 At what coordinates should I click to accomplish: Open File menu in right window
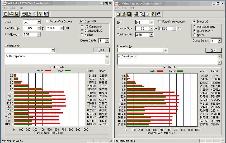[117, 8]
